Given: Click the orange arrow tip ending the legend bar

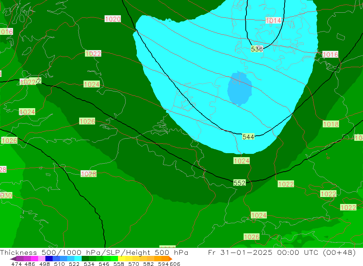Looking at the screenshot, I should tap(170, 259).
